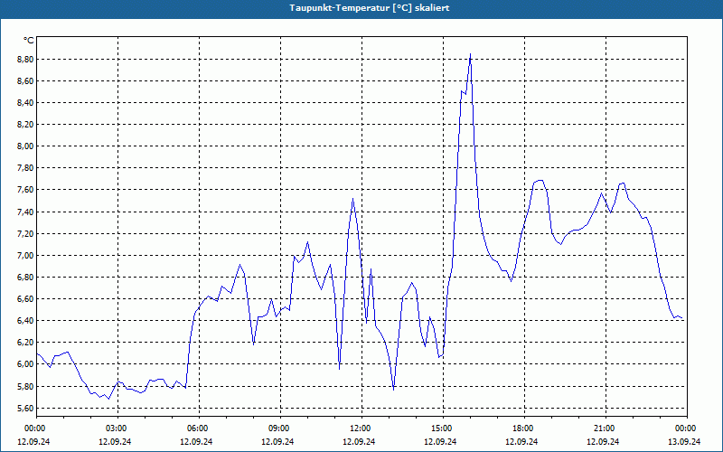Click the curve's peak just before 12:00
This screenshot has height=452, width=723.
coord(352,199)
